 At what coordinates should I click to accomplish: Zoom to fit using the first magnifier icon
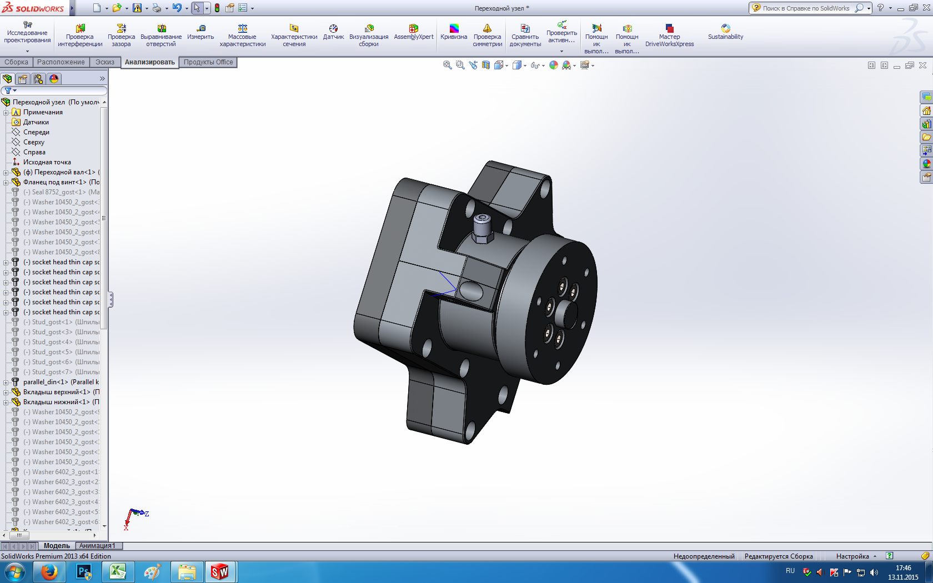tap(447, 66)
